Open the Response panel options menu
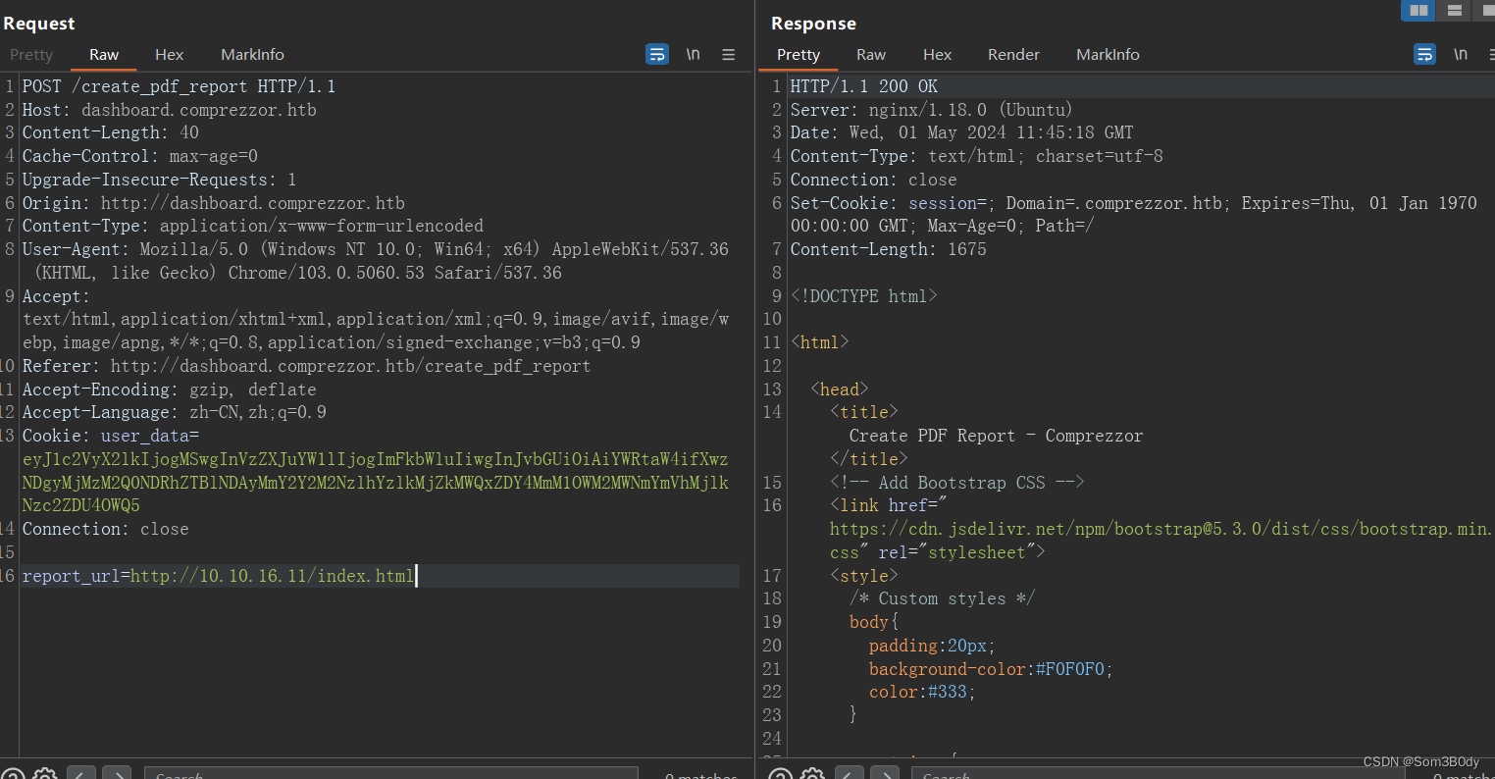The image size is (1495, 779). (x=1492, y=54)
